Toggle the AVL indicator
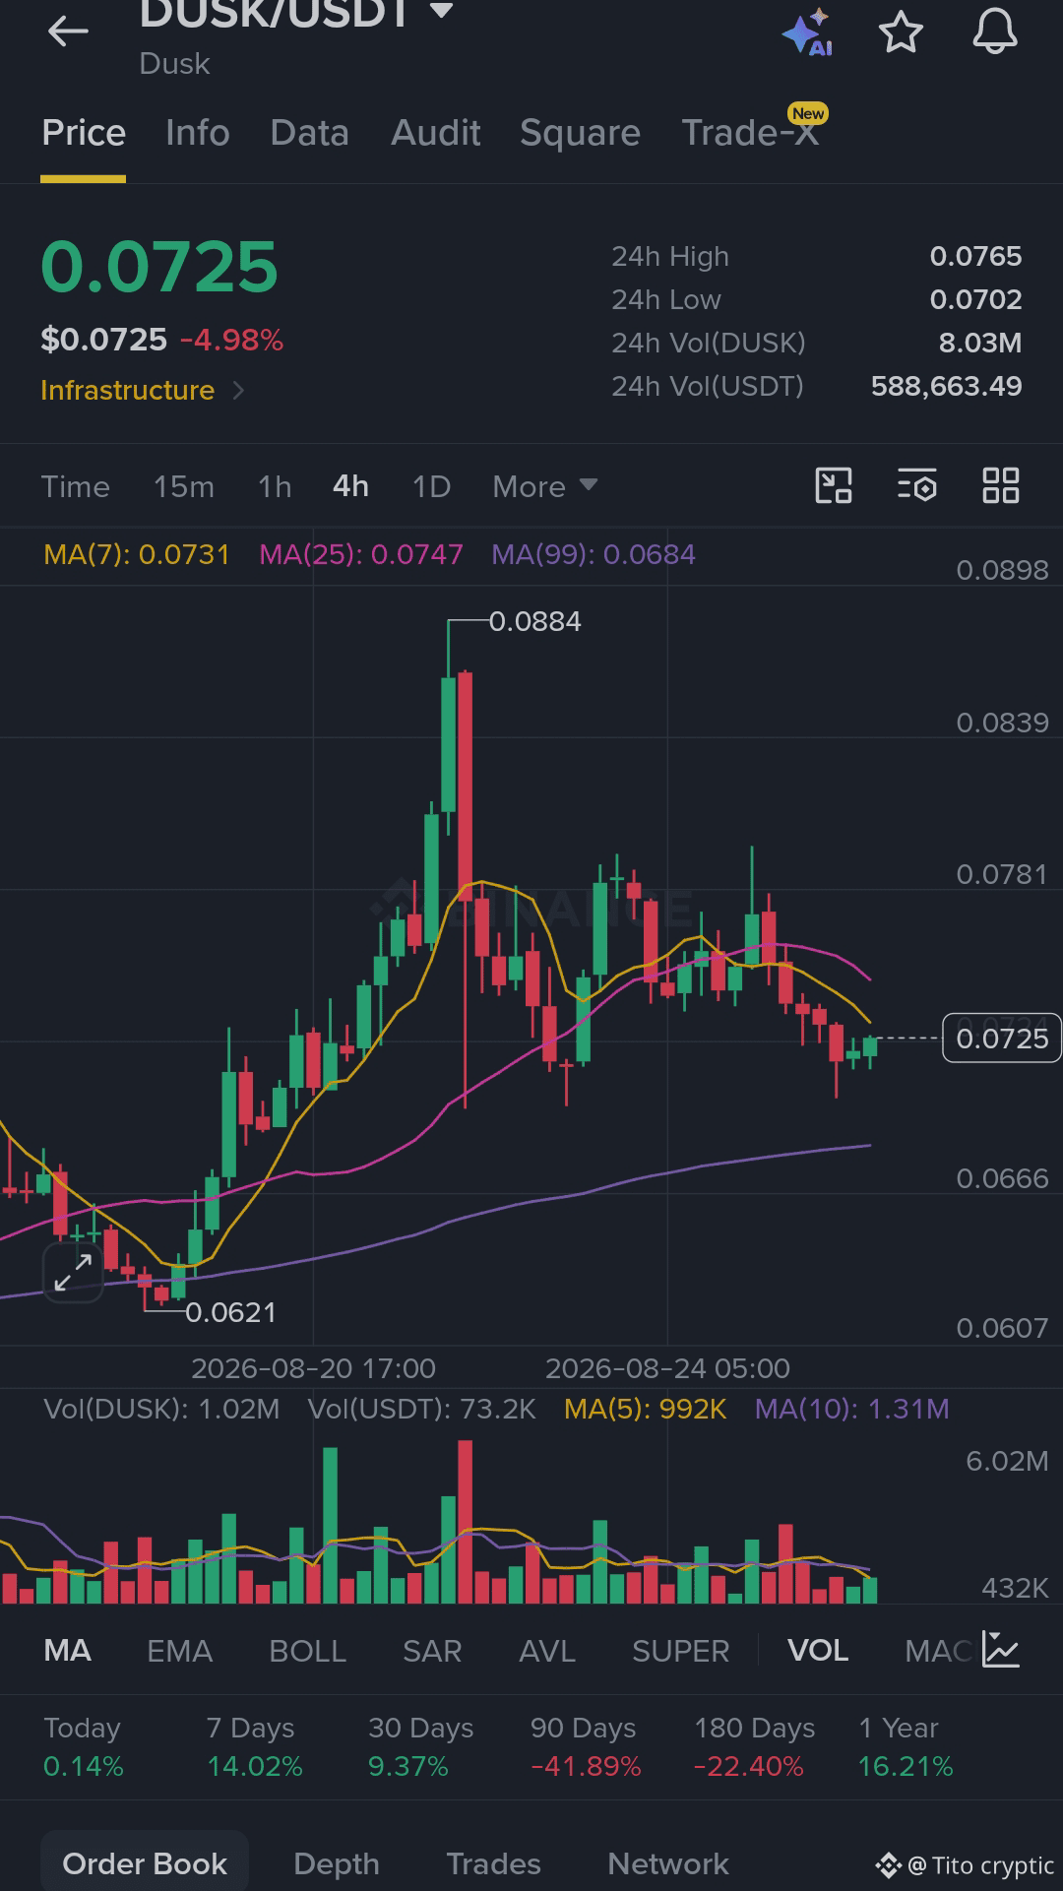 click(x=547, y=1651)
